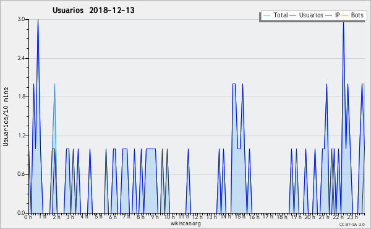
Task: Click the y-axis value '1.8'
Action: (21, 97)
